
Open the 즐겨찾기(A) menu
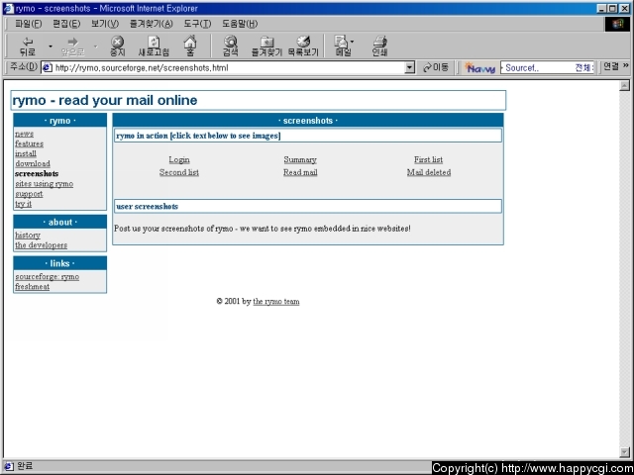(152, 24)
